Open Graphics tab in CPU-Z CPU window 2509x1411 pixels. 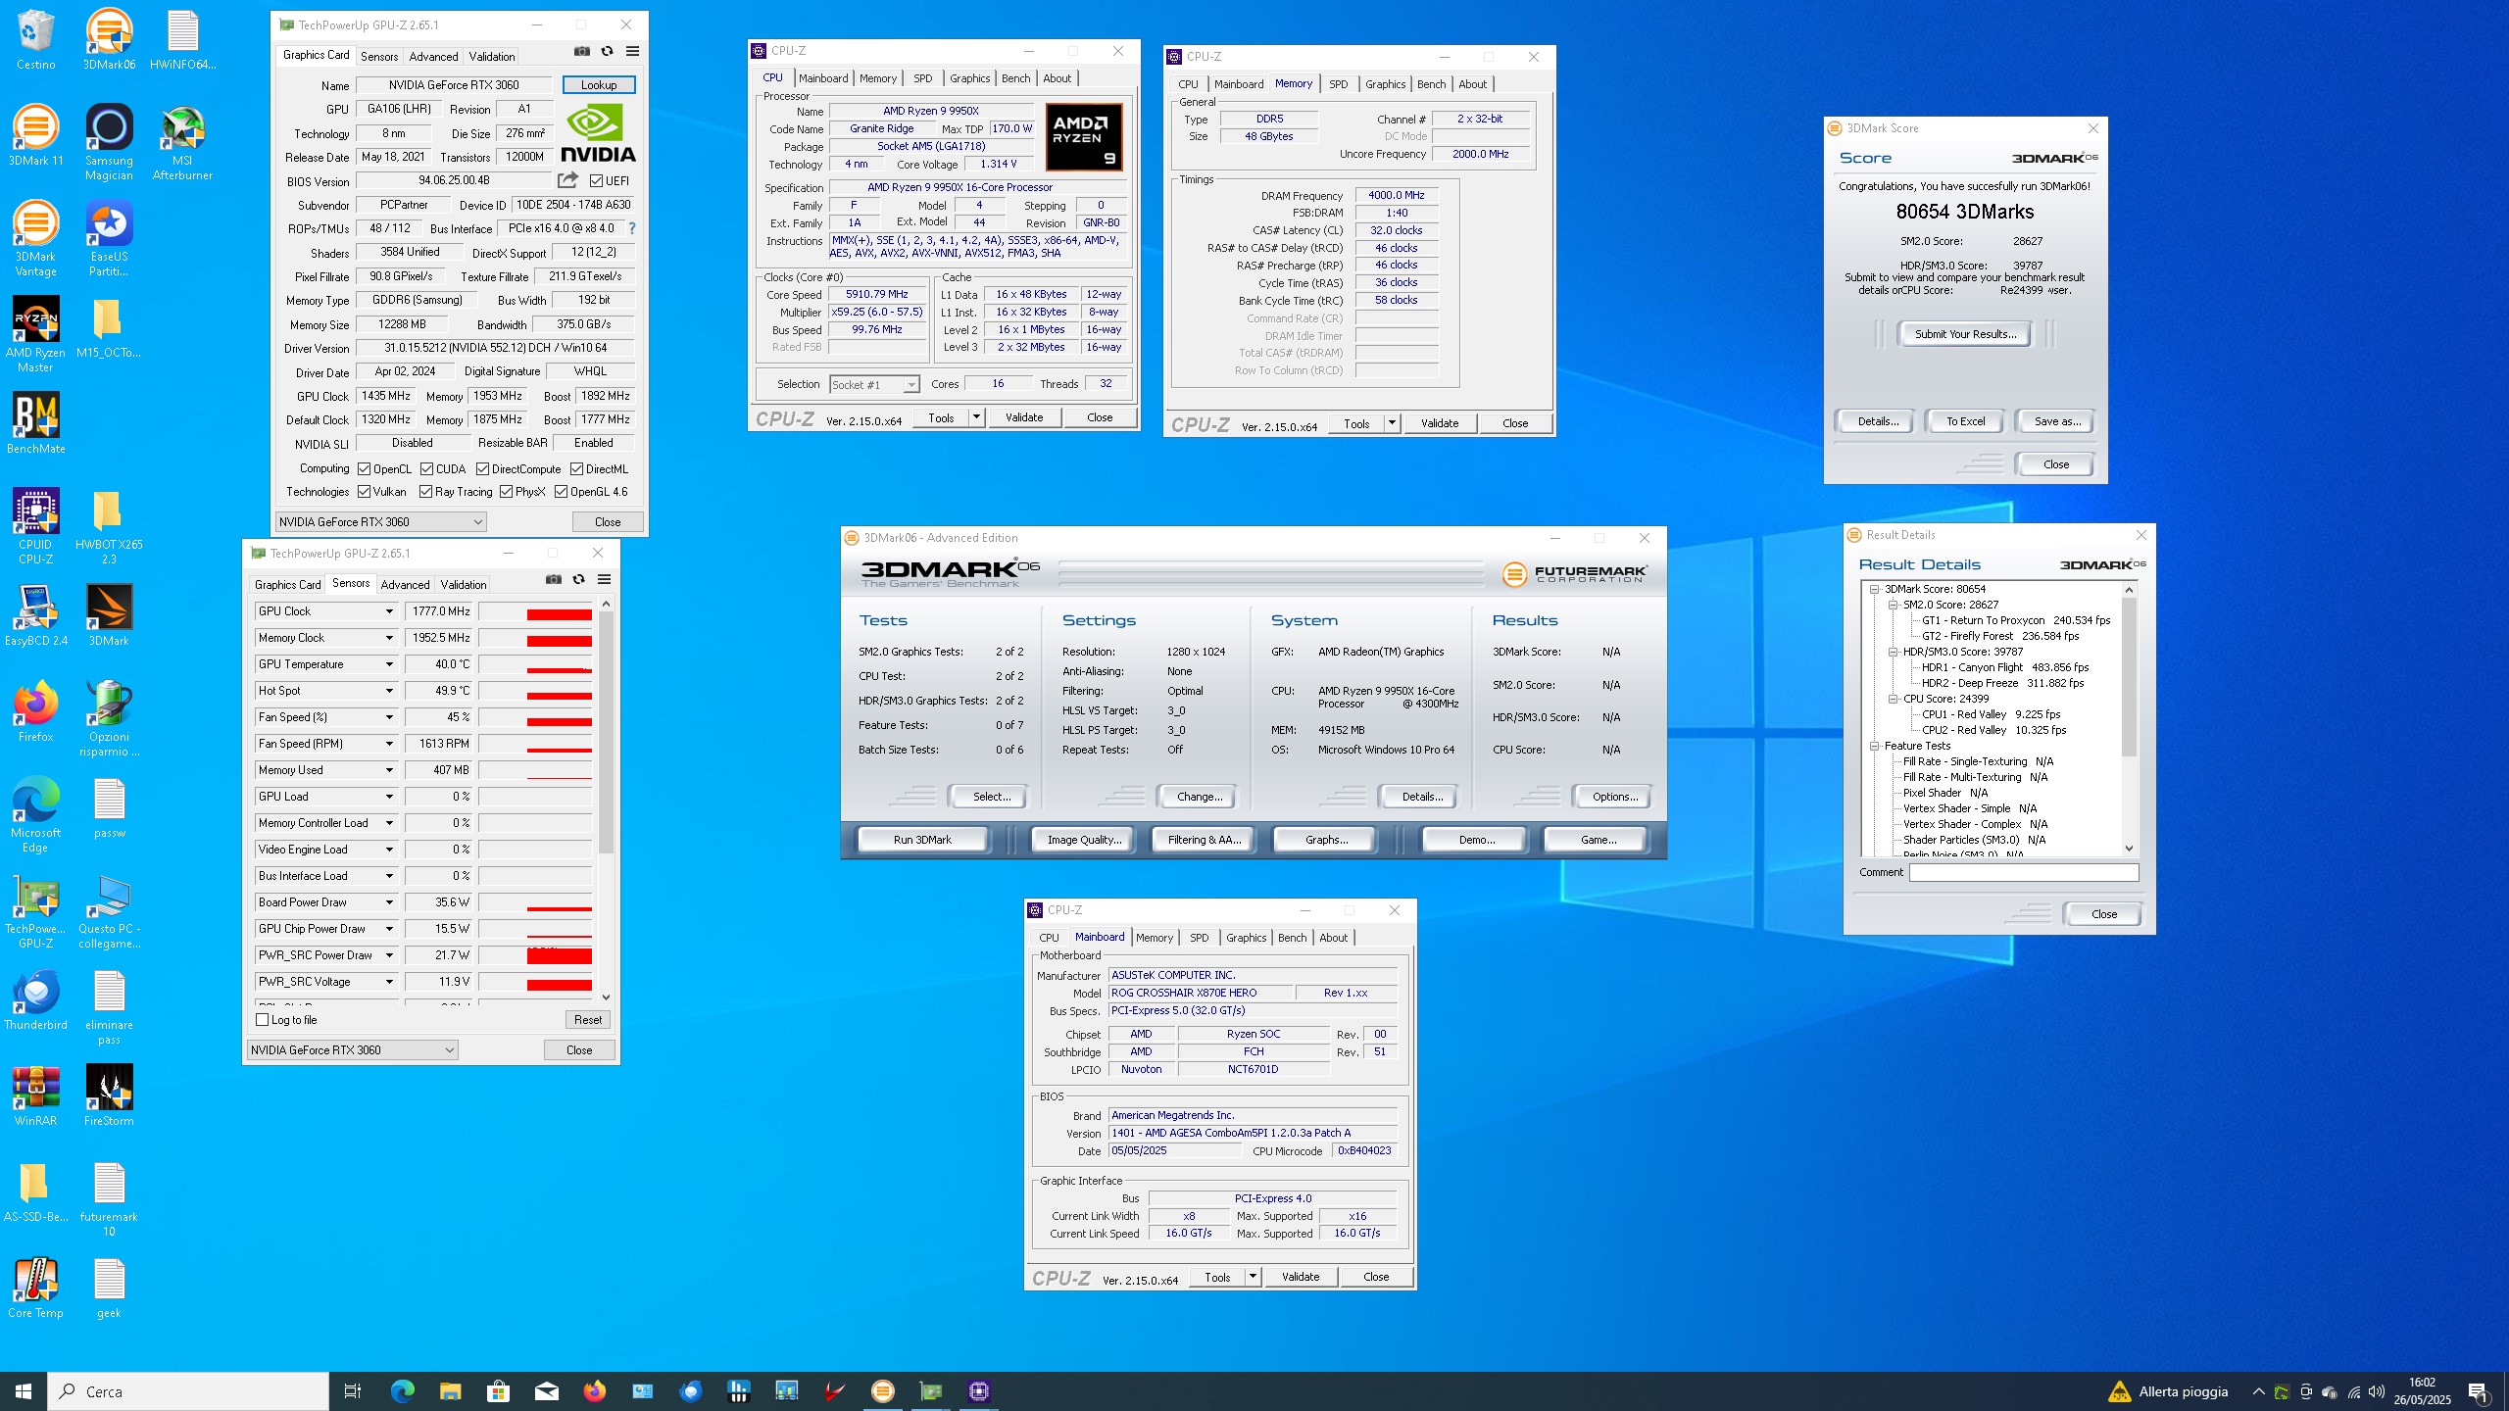(969, 78)
